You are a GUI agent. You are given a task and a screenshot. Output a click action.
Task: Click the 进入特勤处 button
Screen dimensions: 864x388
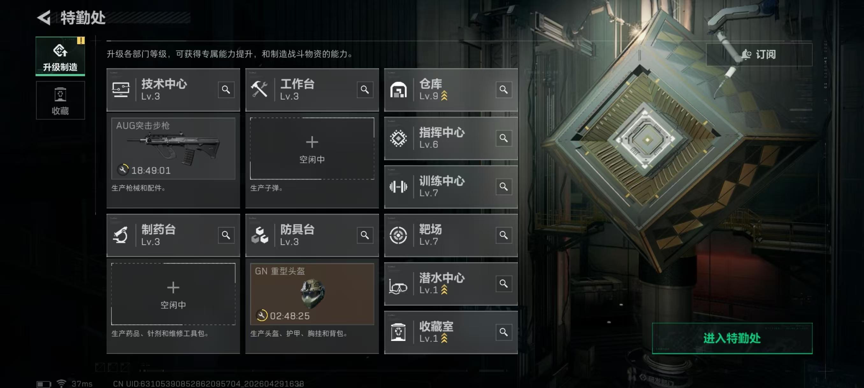pyautogui.click(x=732, y=338)
